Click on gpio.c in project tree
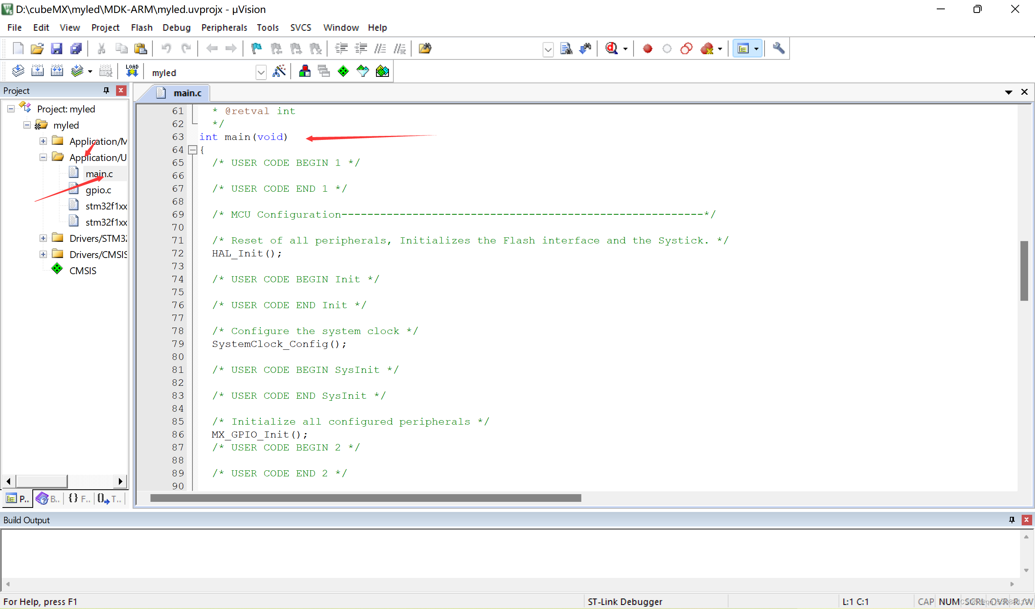 (x=98, y=189)
